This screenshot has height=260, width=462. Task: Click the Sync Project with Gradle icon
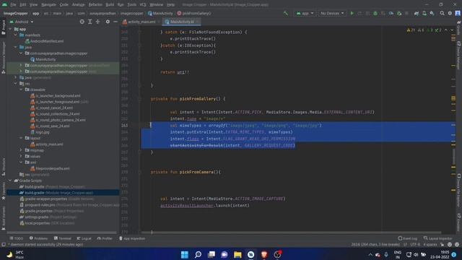tap(417, 13)
